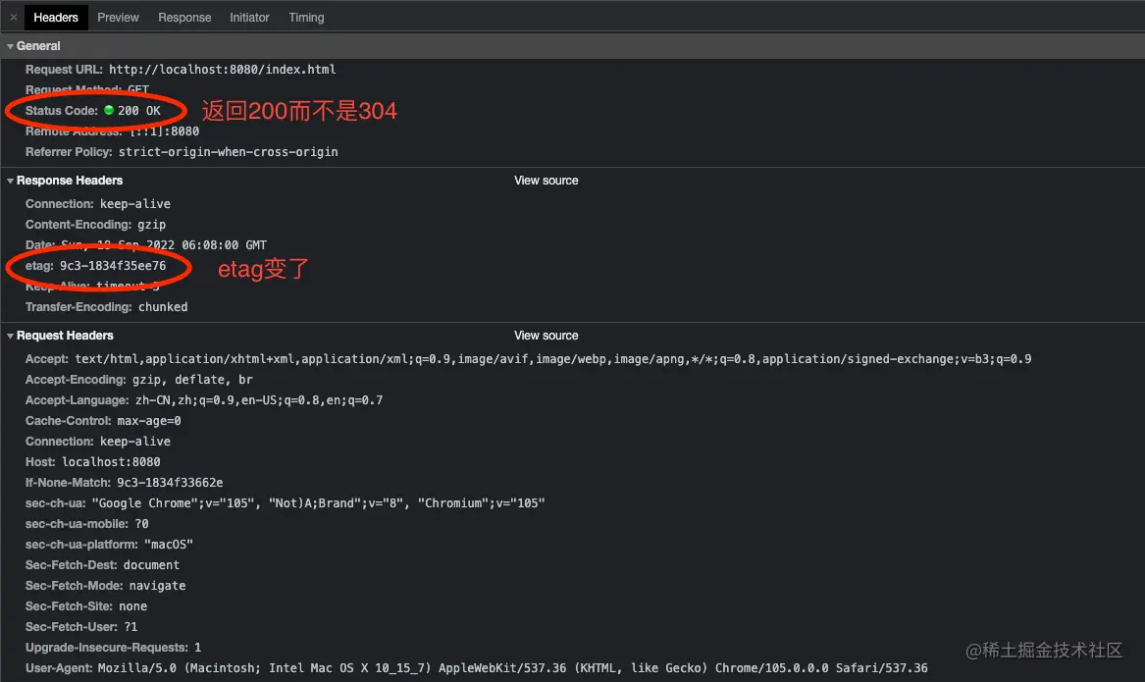Click the green status code indicator

click(x=109, y=111)
